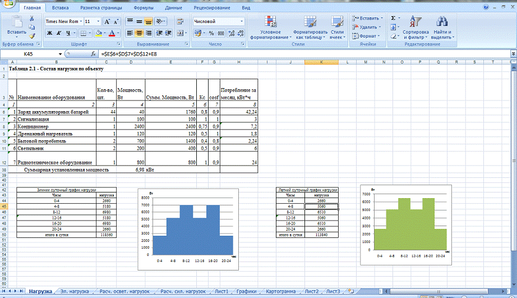Toggle italic formatting (К)
517x298 pixels.
point(58,33)
